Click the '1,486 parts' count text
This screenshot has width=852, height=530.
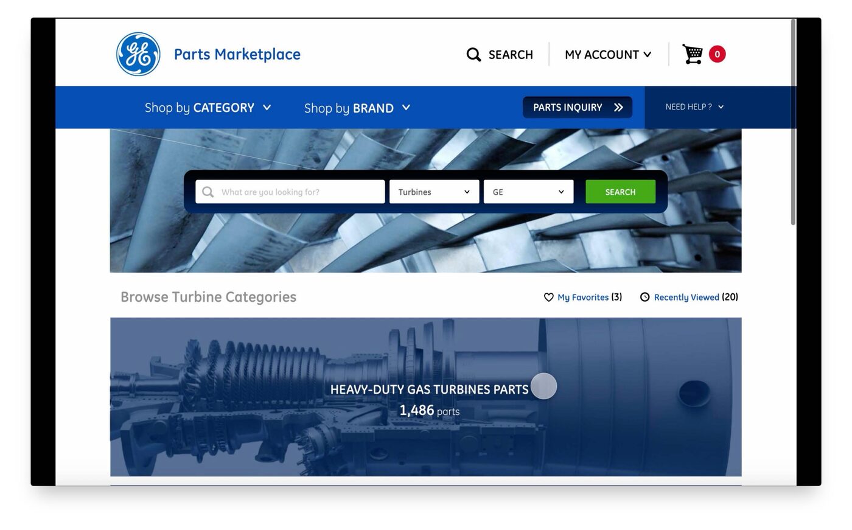[429, 411]
